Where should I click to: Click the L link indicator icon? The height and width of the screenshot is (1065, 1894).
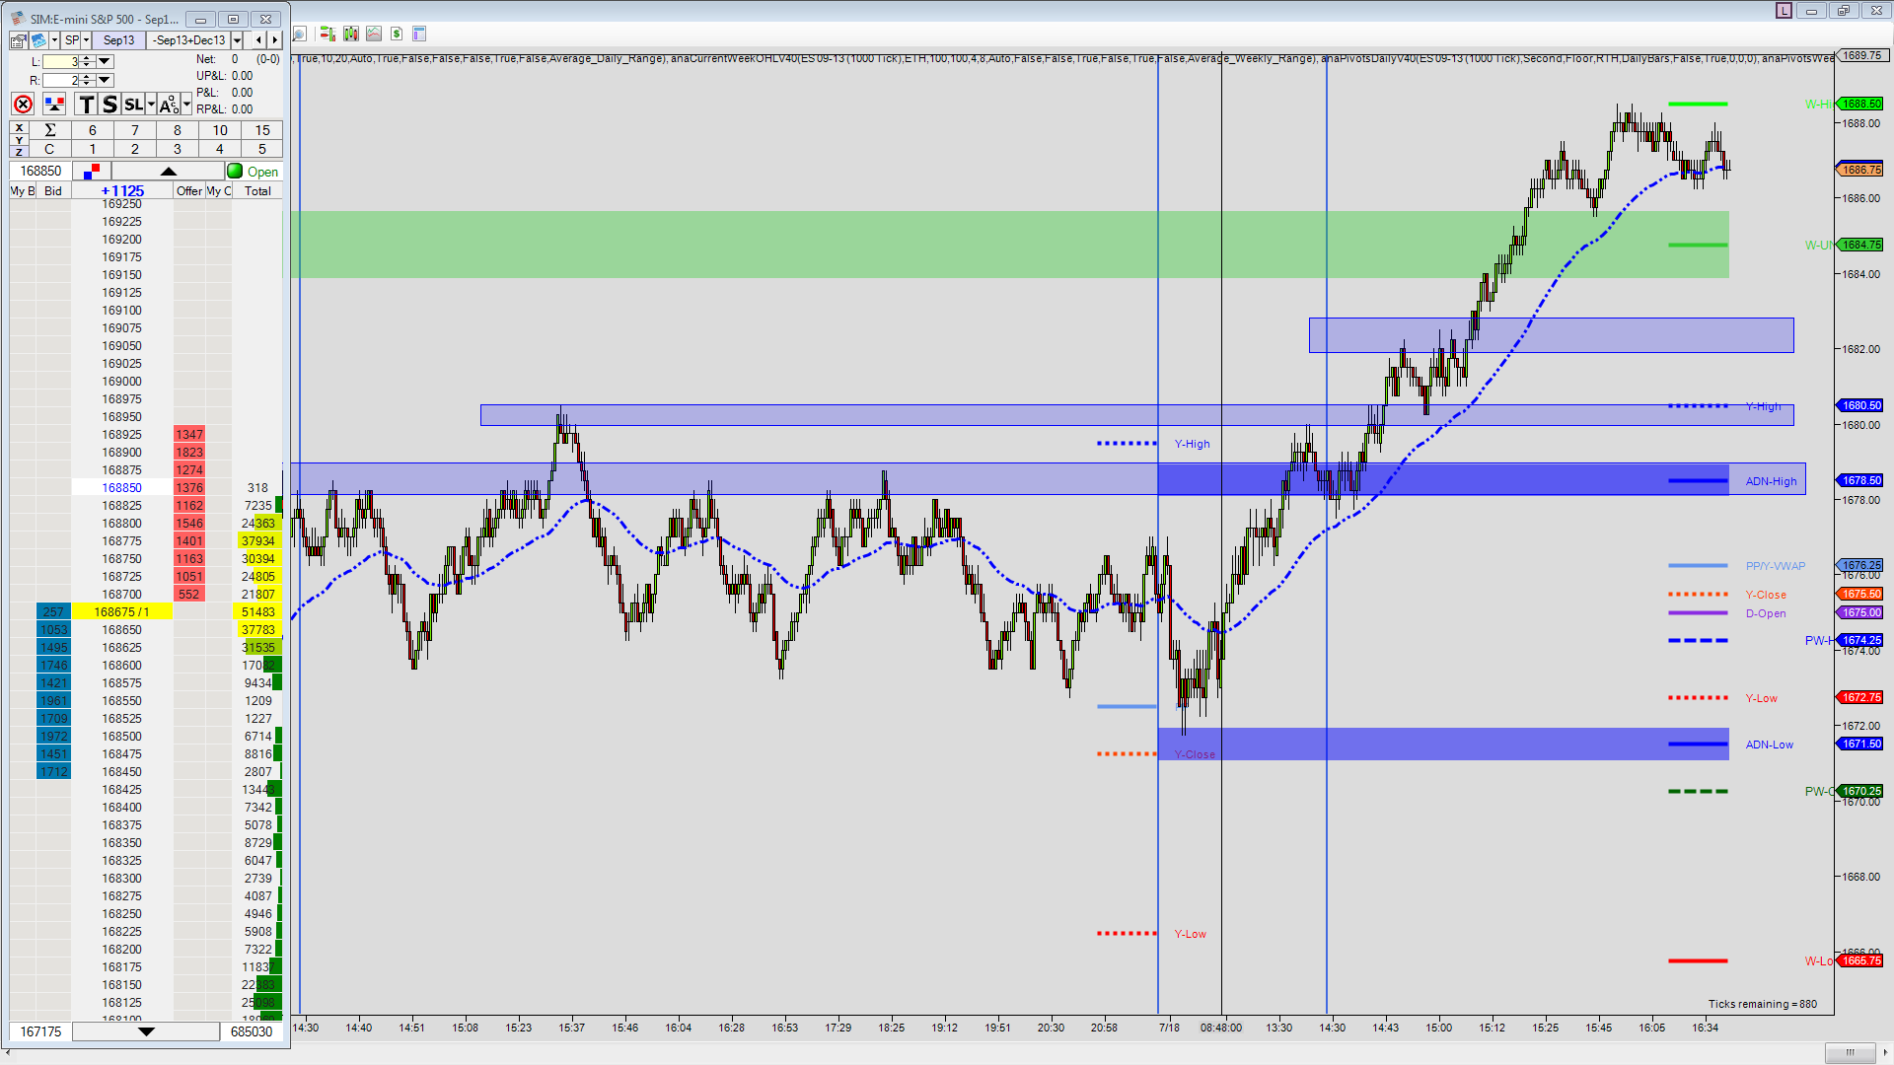(1784, 10)
